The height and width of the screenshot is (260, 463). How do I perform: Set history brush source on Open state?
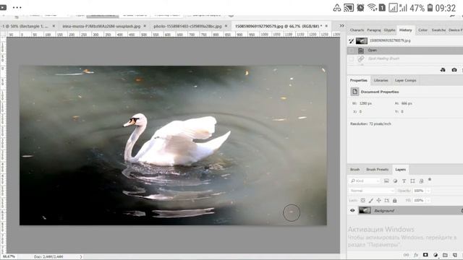352,51
